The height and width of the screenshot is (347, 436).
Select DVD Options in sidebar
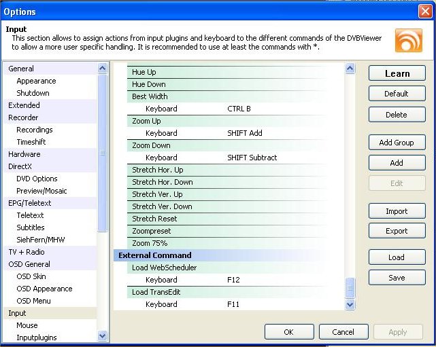click(x=37, y=179)
